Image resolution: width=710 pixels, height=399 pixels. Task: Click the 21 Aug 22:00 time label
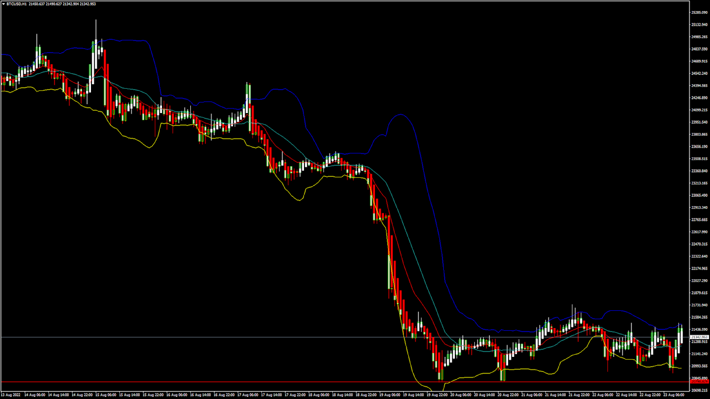(x=580, y=395)
